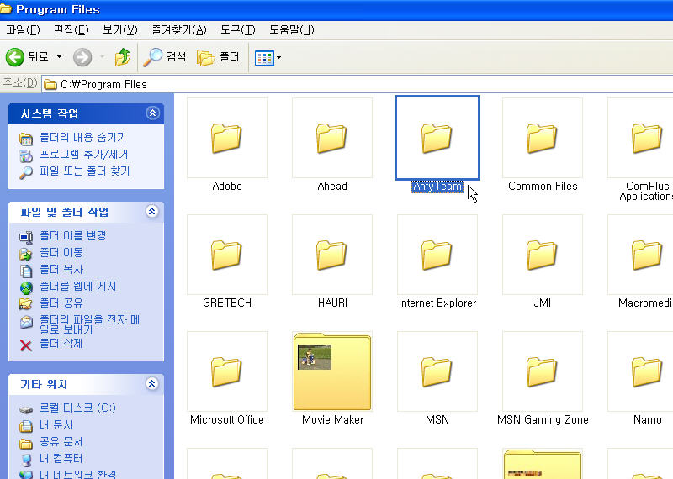The image size is (673, 479).
Task: Open the 보기(V) menu
Action: point(120,30)
